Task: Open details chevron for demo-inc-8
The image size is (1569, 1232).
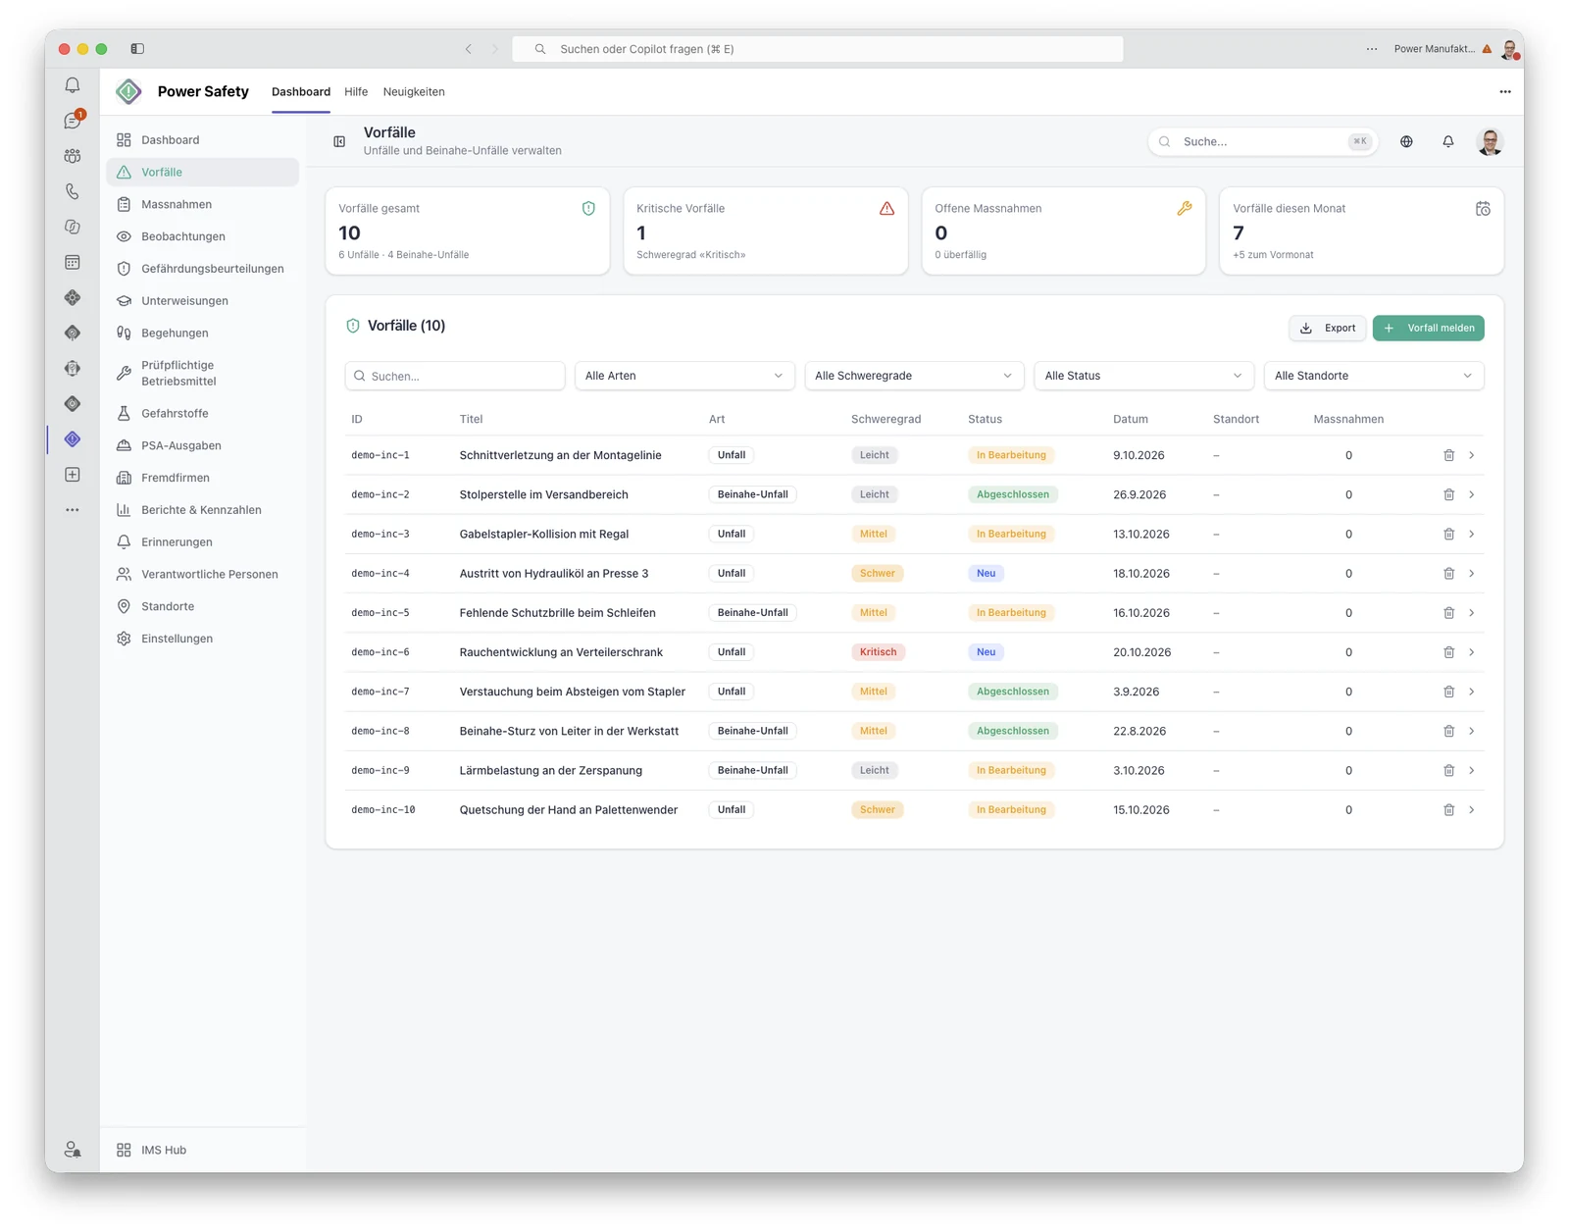Action: pos(1471,731)
